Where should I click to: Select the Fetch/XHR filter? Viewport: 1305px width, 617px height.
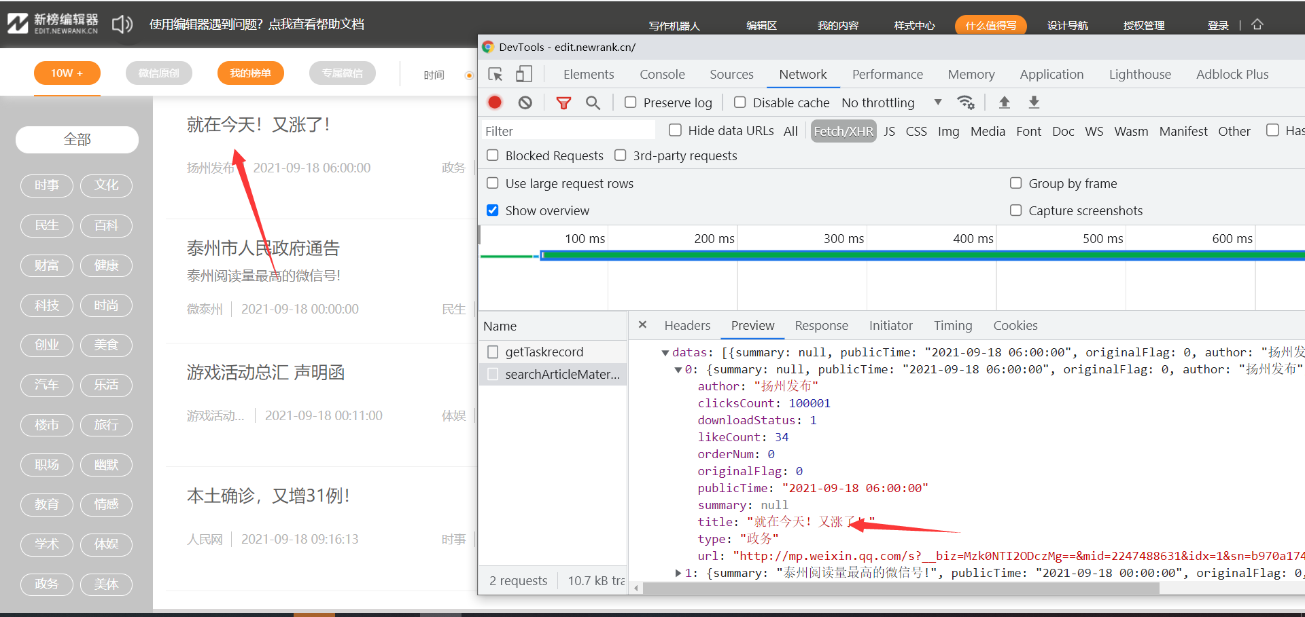tap(843, 131)
